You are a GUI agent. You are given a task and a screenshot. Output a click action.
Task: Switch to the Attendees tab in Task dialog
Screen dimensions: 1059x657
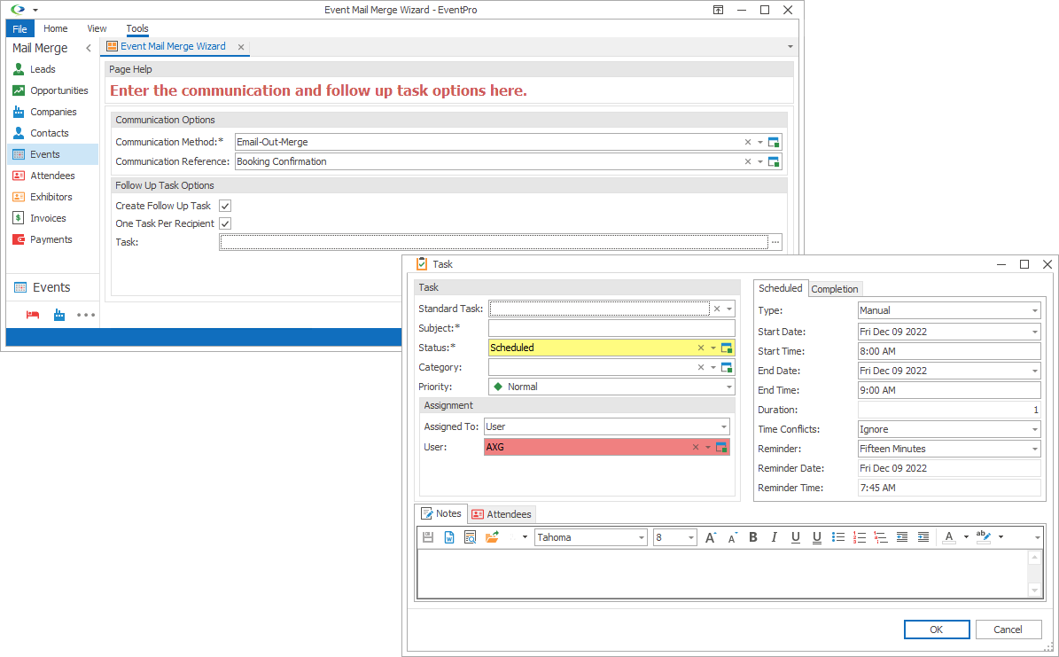pos(502,514)
